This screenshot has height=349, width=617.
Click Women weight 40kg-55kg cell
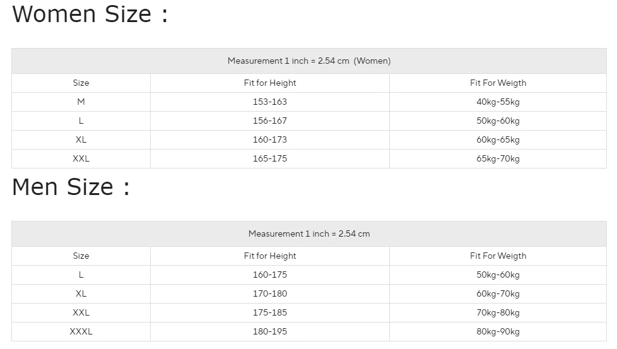pos(498,102)
